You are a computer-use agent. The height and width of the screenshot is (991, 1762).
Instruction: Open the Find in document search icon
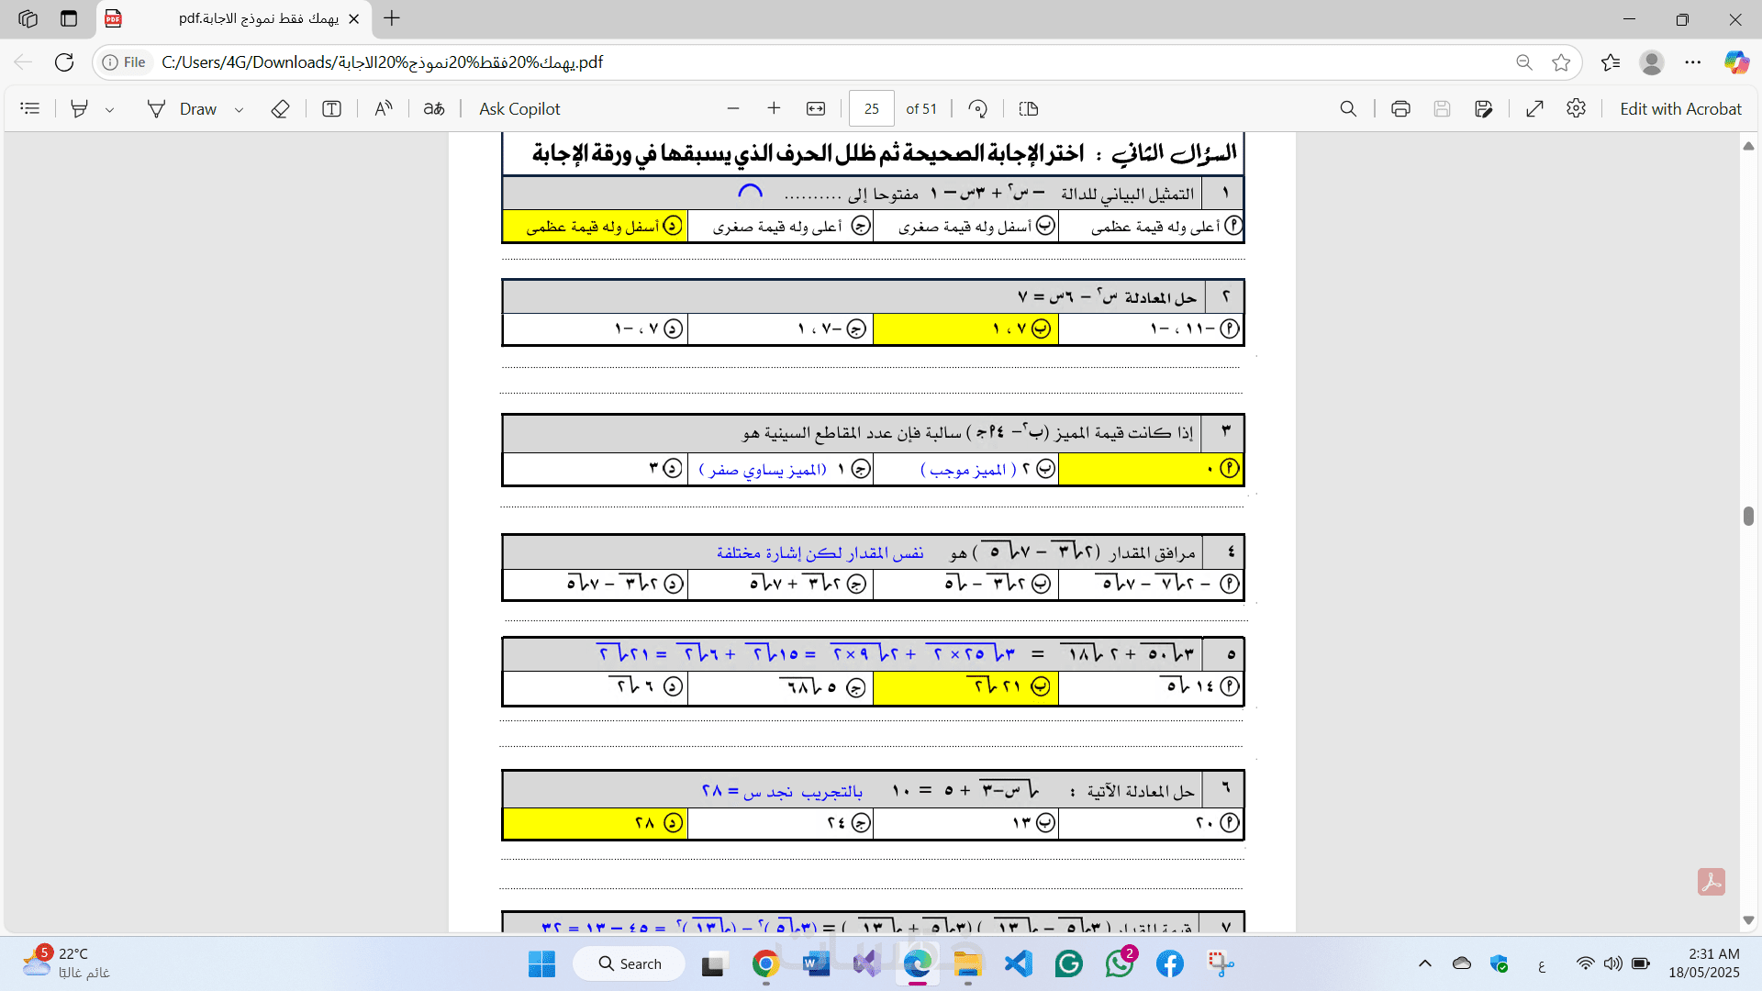[1348, 109]
